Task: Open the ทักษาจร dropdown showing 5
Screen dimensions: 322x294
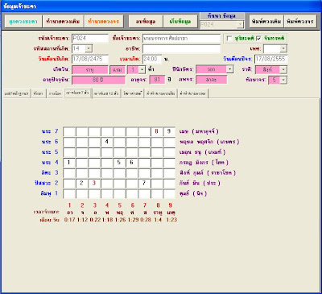Action: click(x=283, y=80)
